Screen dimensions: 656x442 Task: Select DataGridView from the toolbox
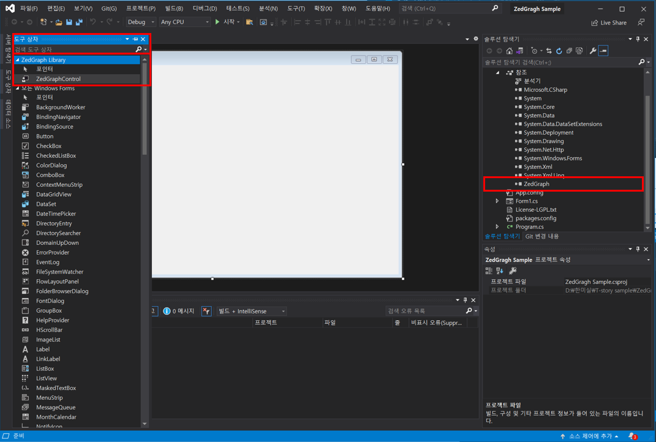pyautogui.click(x=53, y=195)
